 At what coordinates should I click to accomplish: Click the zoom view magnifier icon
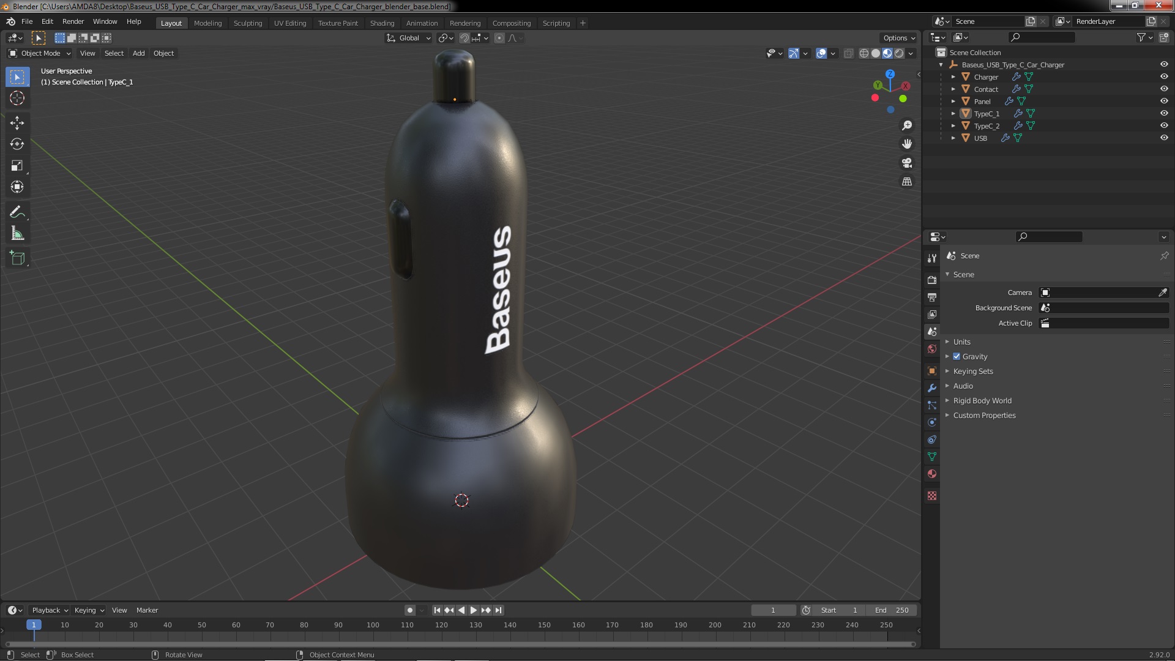coord(907,125)
